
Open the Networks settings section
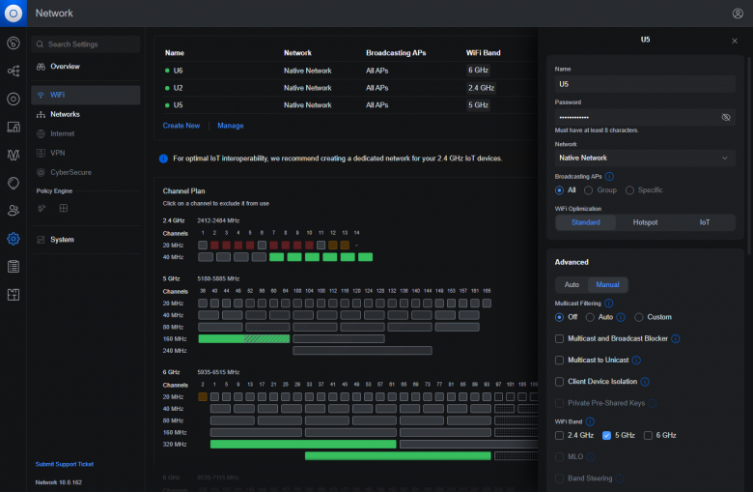[x=65, y=114]
